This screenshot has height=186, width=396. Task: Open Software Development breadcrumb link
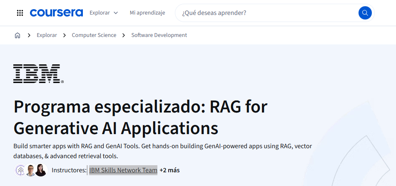point(159,35)
